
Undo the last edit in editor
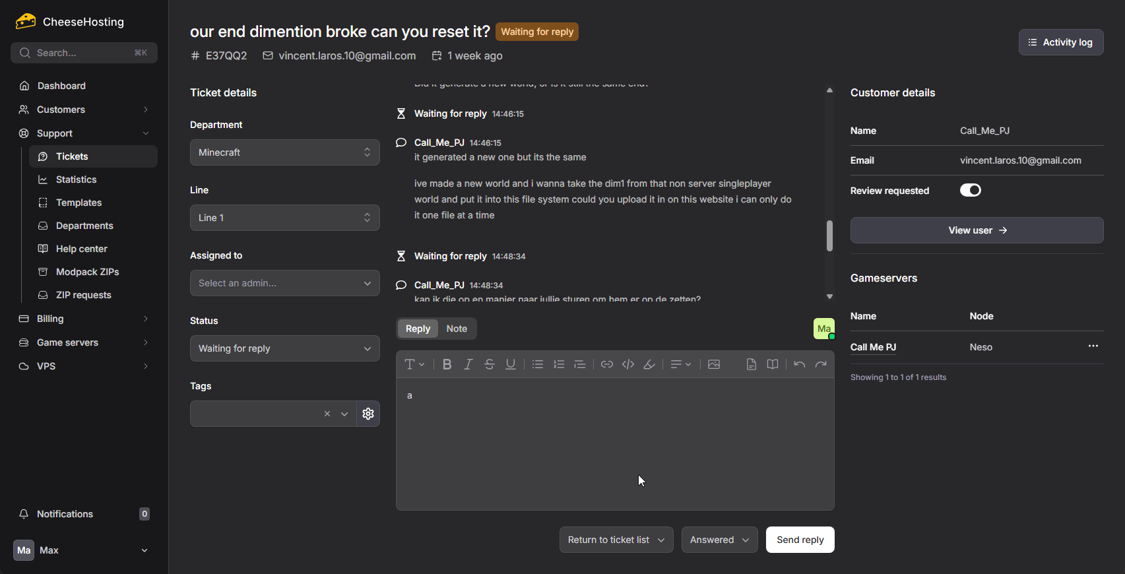pyautogui.click(x=799, y=364)
